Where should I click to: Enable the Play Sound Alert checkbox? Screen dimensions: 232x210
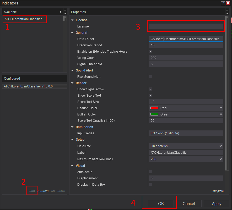150,77
